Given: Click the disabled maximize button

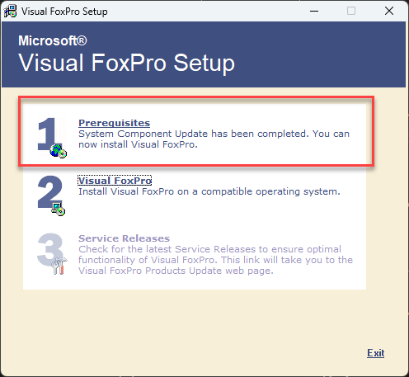Looking at the screenshot, I should 351,12.
